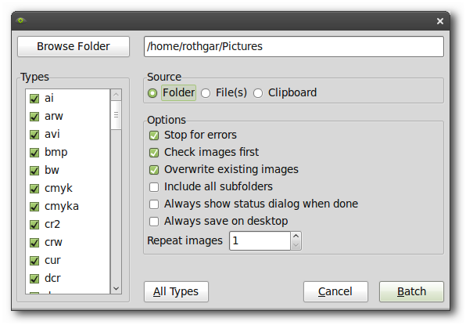Image resolution: width=466 pixels, height=325 pixels.
Task: Toggle Overwrite existing images checkbox
Action: pyautogui.click(x=154, y=170)
